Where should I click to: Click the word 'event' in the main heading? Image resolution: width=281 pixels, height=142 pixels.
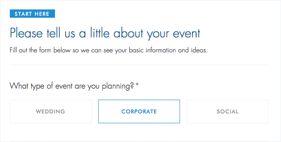pyautogui.click(x=187, y=34)
